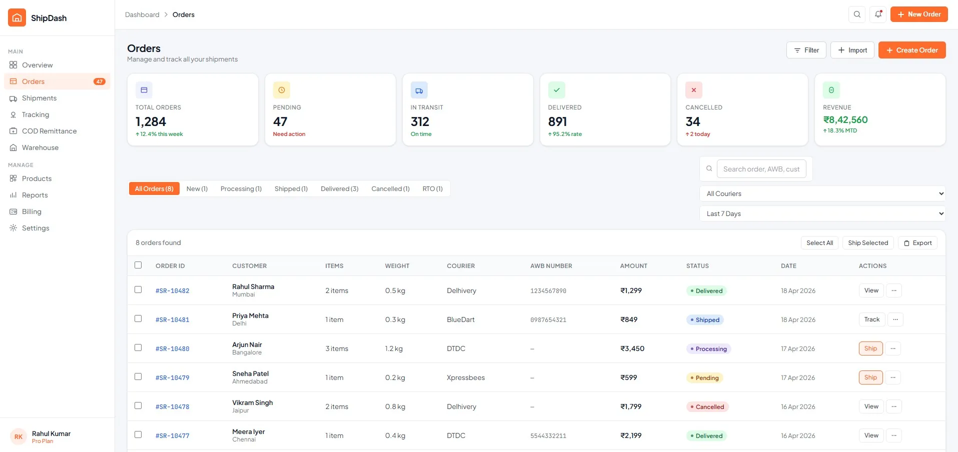Click the Pending status badge
Viewport: 958px width, 452px height.
[704, 378]
